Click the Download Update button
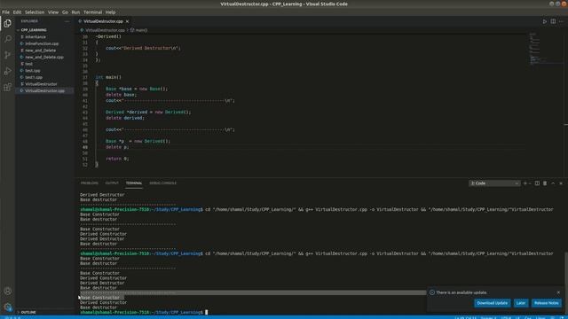The width and height of the screenshot is (568, 319). (493, 303)
